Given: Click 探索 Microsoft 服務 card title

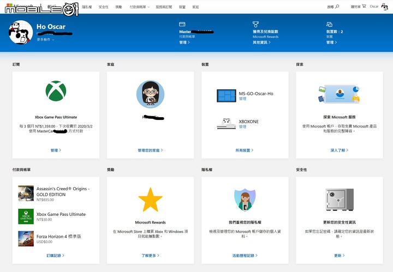Looking at the screenshot, I should 340,117.
